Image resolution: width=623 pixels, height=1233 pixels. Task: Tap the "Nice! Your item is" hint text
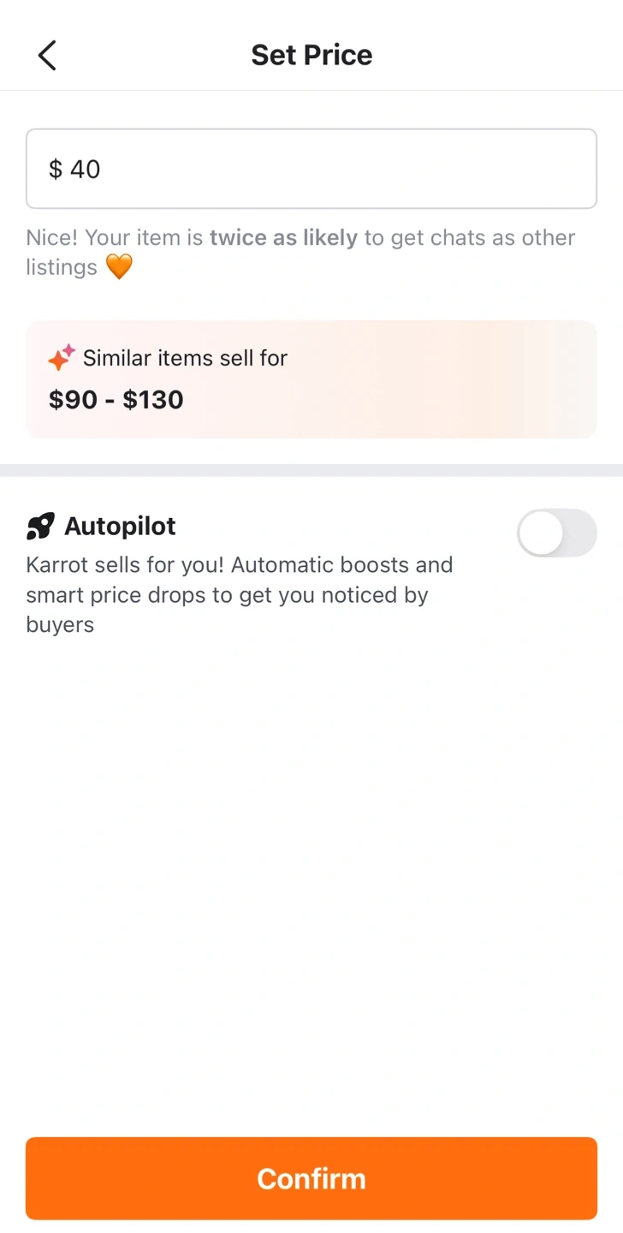point(116,237)
